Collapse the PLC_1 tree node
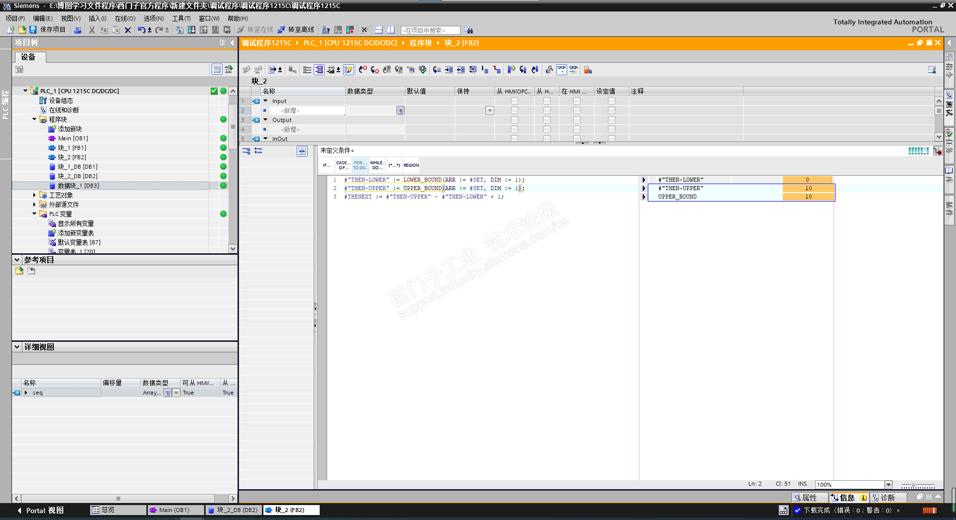The image size is (956, 520). (25, 91)
